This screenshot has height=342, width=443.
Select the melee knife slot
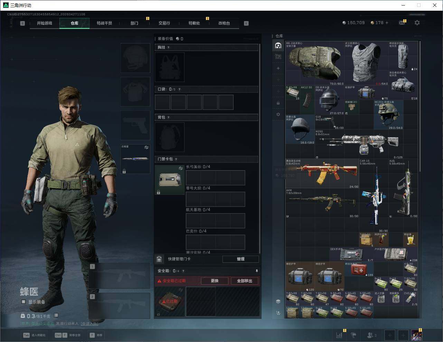pyautogui.click(x=135, y=159)
